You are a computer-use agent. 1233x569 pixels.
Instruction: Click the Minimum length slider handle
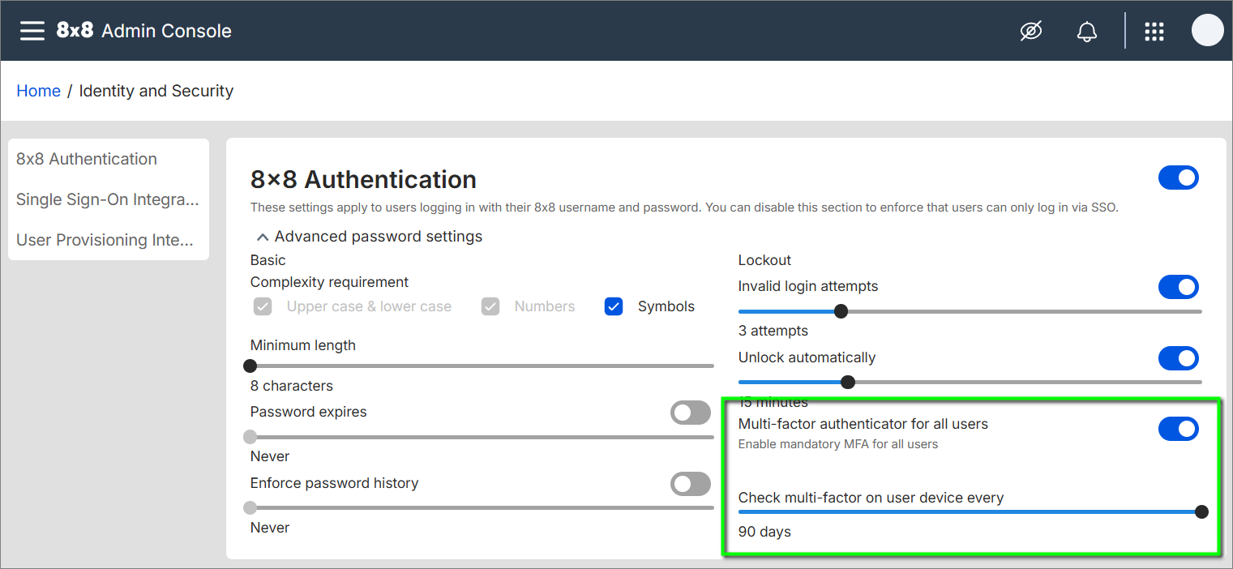(250, 366)
